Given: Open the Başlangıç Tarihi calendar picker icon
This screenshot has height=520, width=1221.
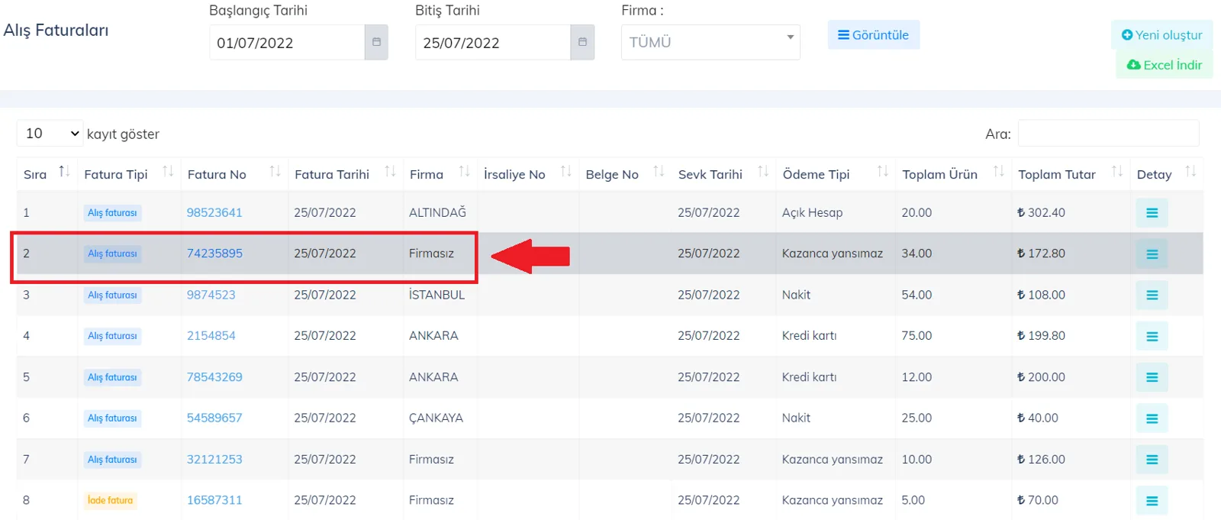Looking at the screenshot, I should pyautogui.click(x=376, y=42).
